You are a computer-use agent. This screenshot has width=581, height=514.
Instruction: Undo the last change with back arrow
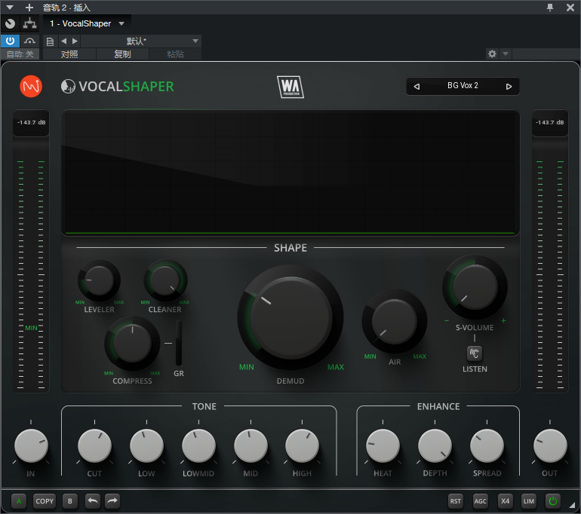[x=93, y=501]
